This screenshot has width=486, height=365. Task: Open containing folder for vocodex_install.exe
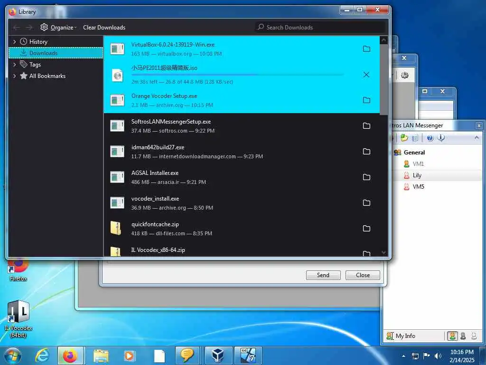[366, 202]
